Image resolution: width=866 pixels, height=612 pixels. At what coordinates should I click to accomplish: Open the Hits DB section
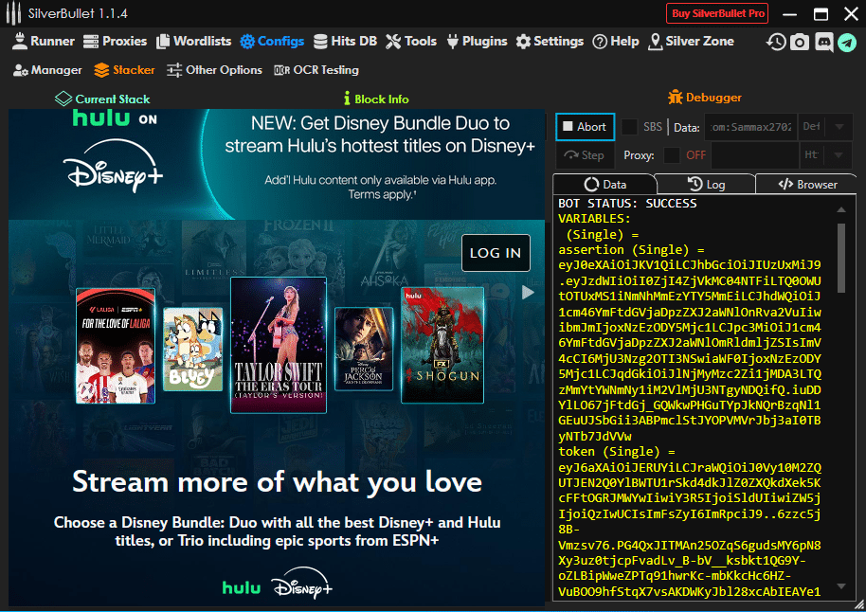click(345, 41)
